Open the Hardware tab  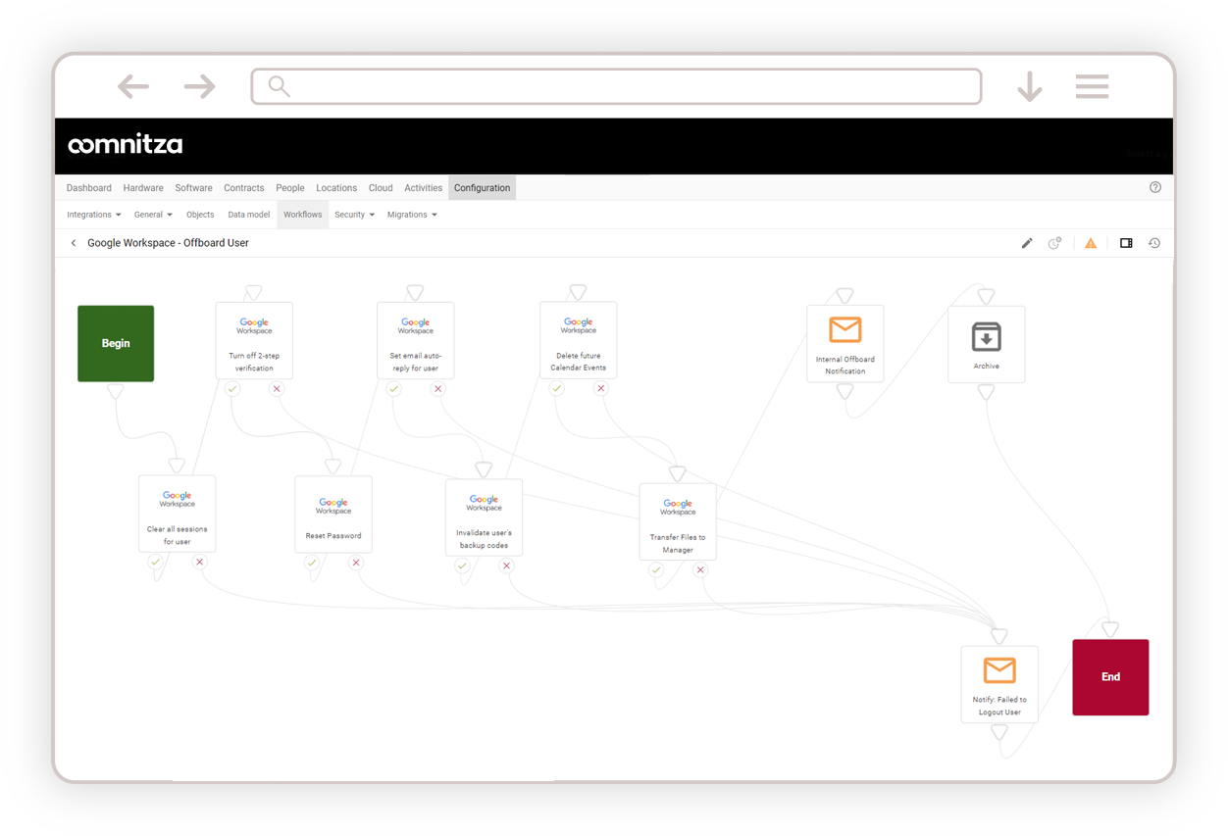143,188
